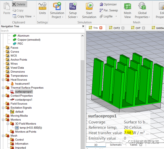Select the Monitors at Points folder
The height and width of the screenshot is (149, 164).
coord(23,132)
